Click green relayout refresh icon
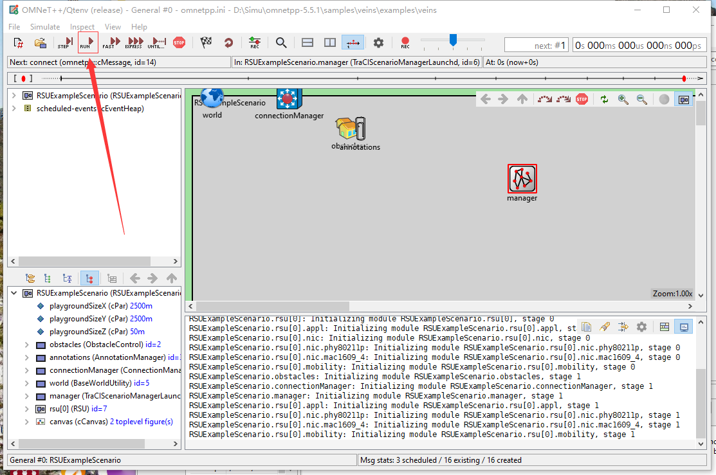This screenshot has height=475, width=716. 604,99
